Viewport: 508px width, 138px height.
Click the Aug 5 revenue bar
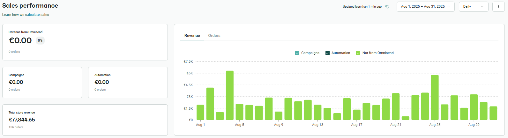click(239, 112)
